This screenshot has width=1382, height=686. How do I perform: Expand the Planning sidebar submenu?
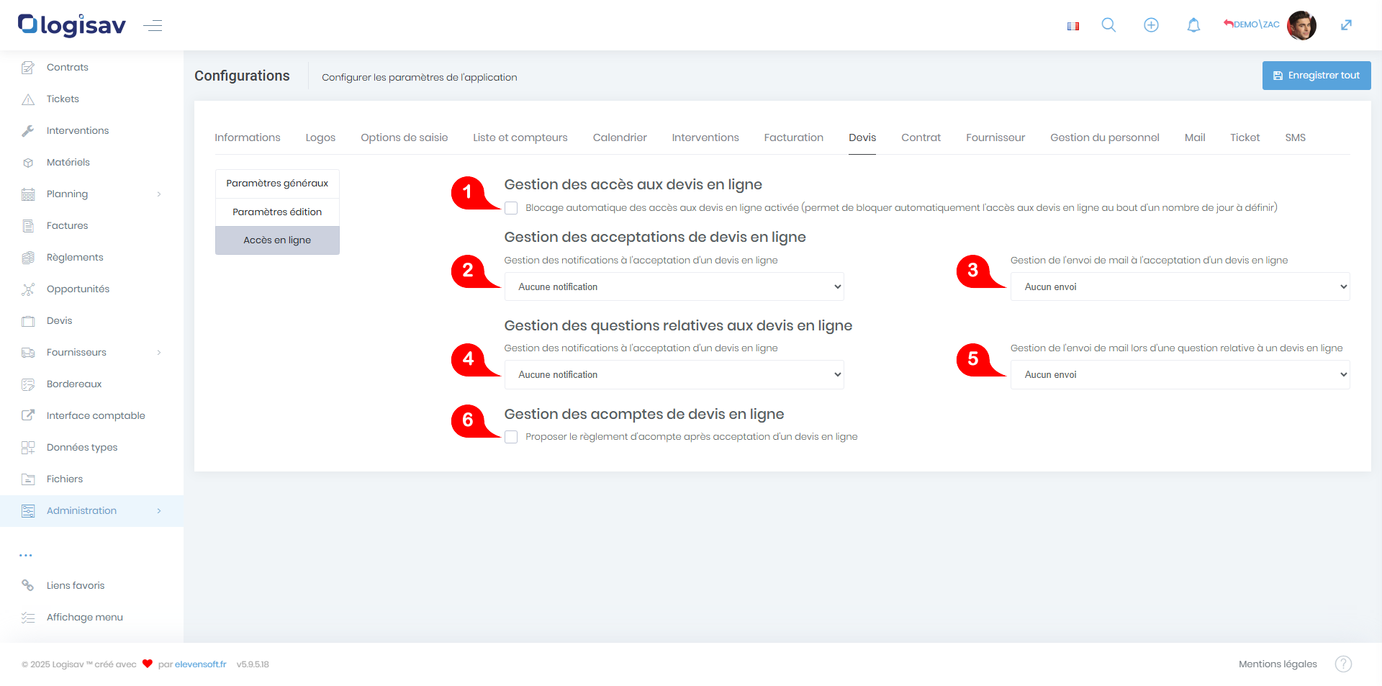click(159, 194)
